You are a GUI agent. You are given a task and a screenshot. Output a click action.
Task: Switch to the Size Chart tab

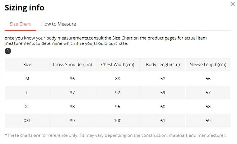coord(20,24)
